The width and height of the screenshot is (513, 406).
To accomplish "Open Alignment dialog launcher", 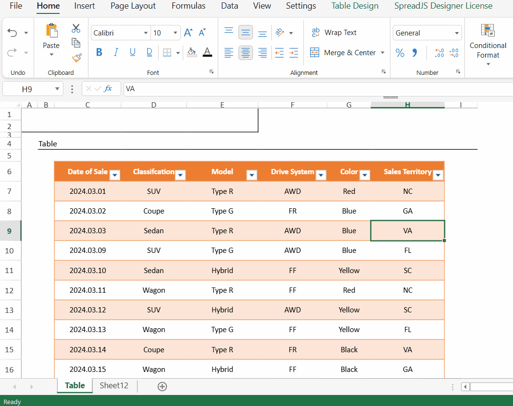I will click(x=384, y=72).
